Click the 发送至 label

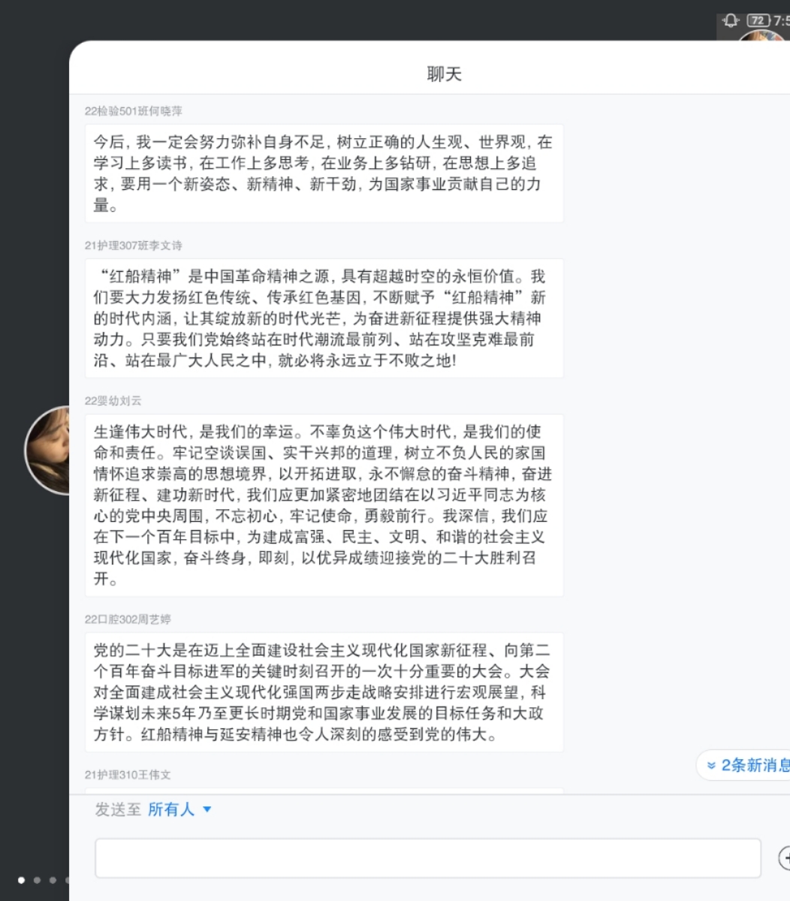click(118, 809)
